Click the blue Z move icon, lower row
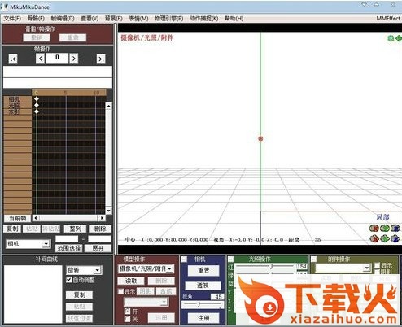This screenshot has width=402, height=327. pos(395,238)
